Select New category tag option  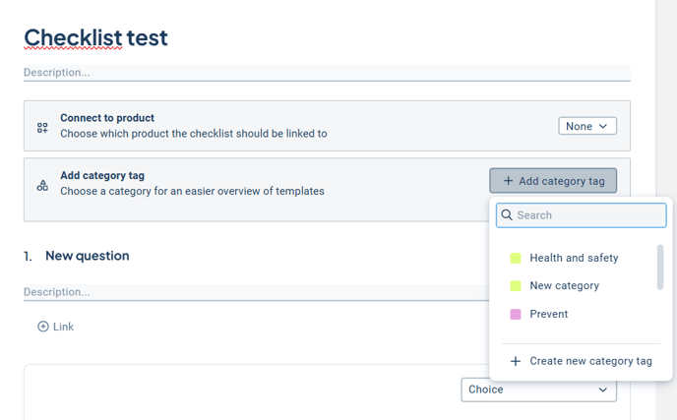click(564, 286)
